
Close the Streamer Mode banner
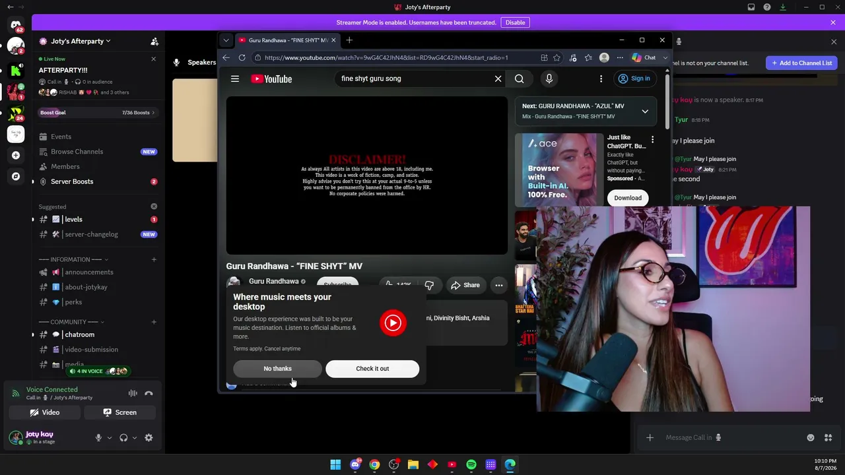tap(833, 22)
